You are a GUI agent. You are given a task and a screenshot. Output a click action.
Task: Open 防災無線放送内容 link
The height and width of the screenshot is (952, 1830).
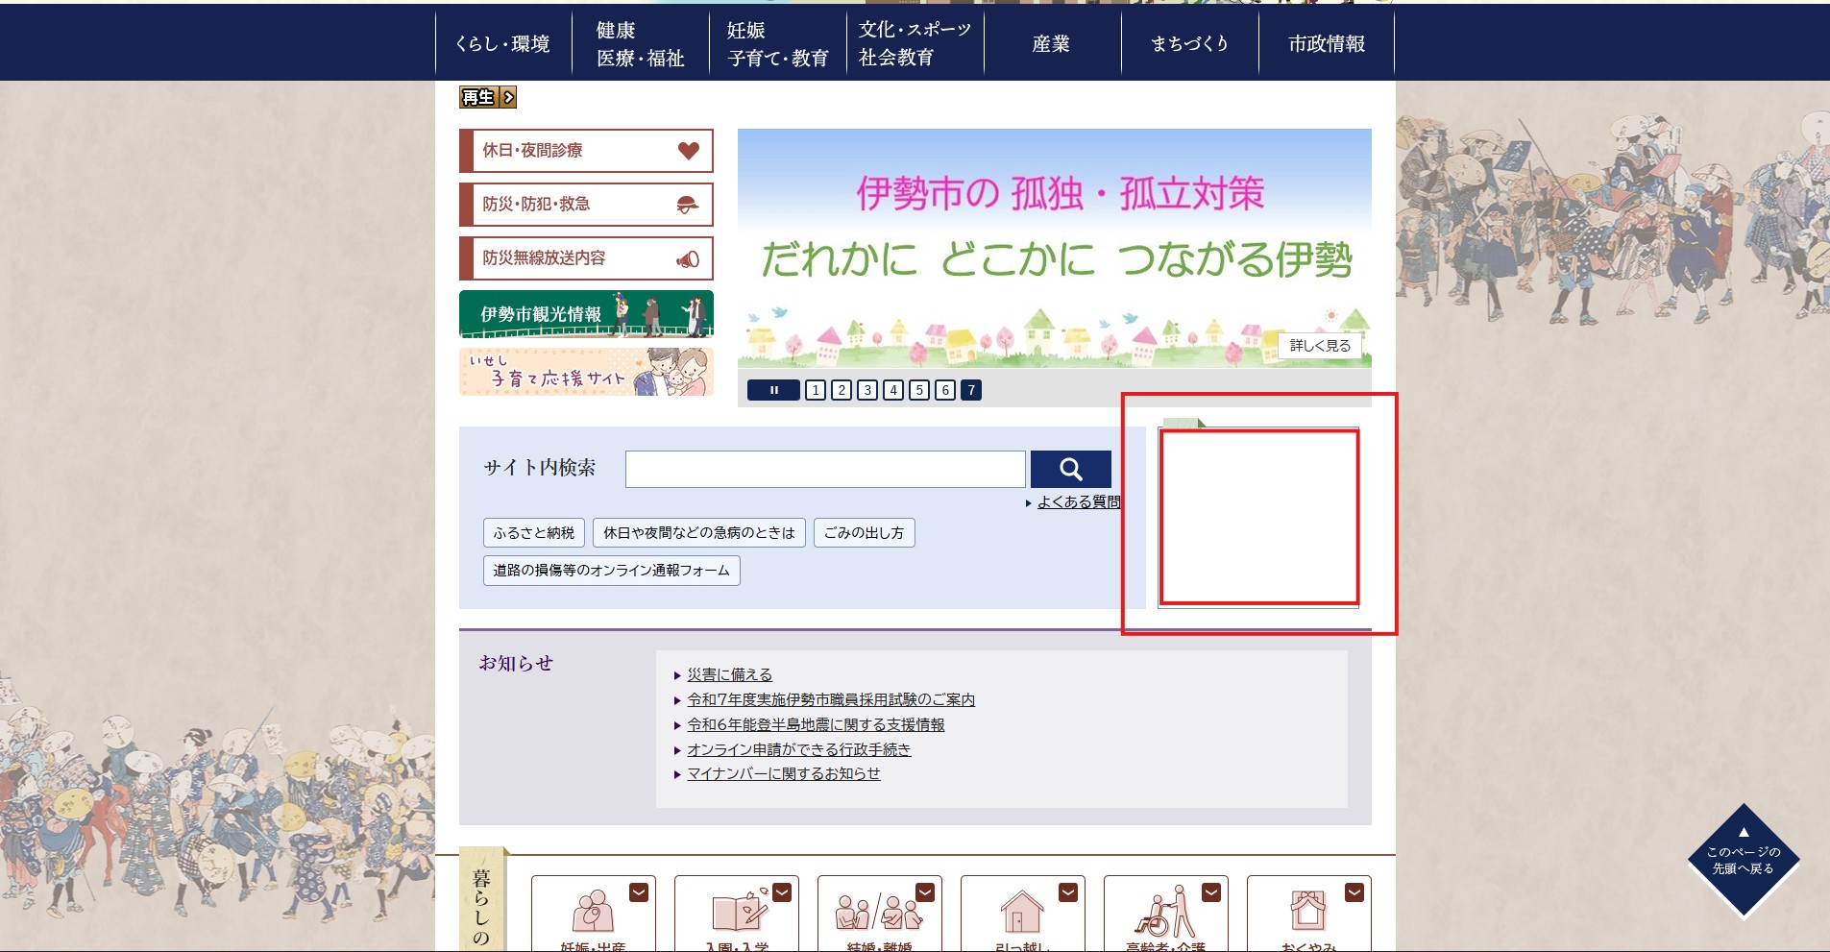click(x=586, y=258)
